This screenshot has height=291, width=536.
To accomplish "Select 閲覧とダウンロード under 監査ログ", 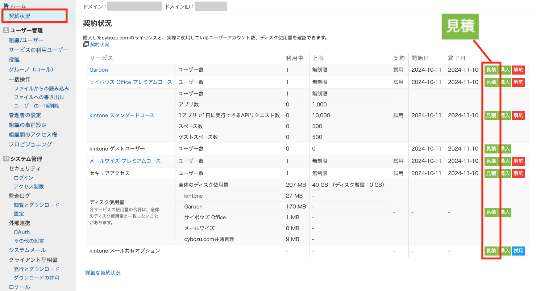I will [x=36, y=205].
